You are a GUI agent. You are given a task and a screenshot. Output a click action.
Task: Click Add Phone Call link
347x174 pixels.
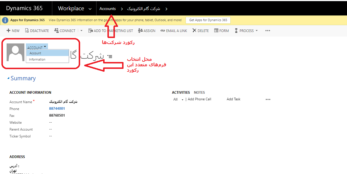click(199, 99)
